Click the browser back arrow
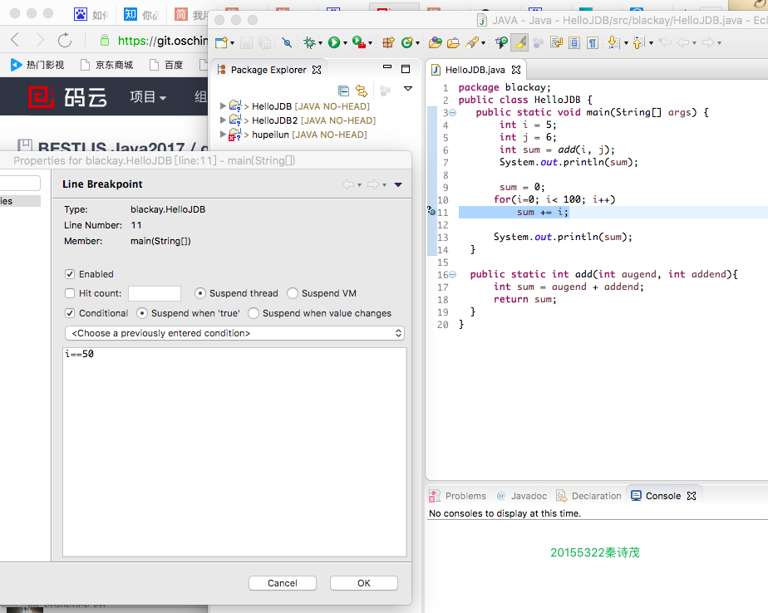This screenshot has width=768, height=613. pyautogui.click(x=15, y=40)
